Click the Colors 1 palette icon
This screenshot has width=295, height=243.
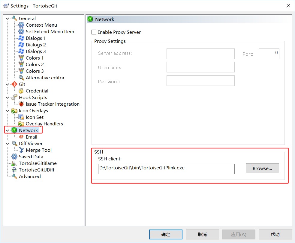(x=21, y=58)
